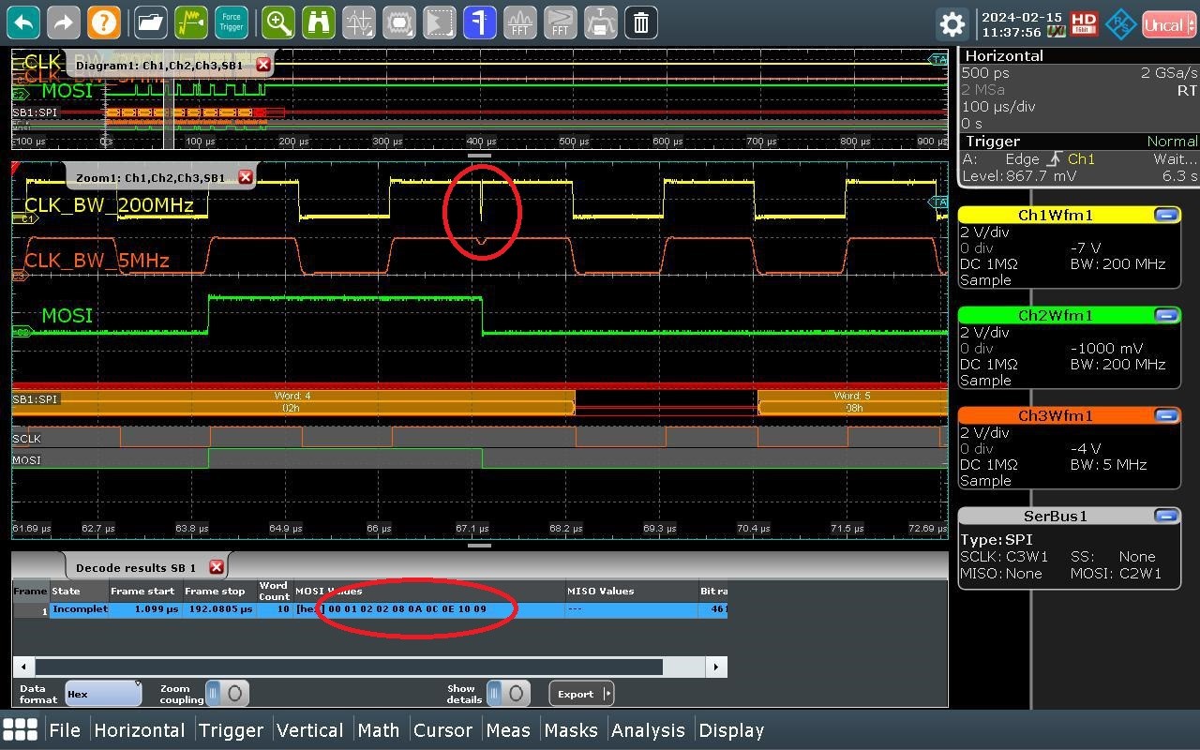
Task: Select the Zoom1 tab title
Action: [x=150, y=177]
